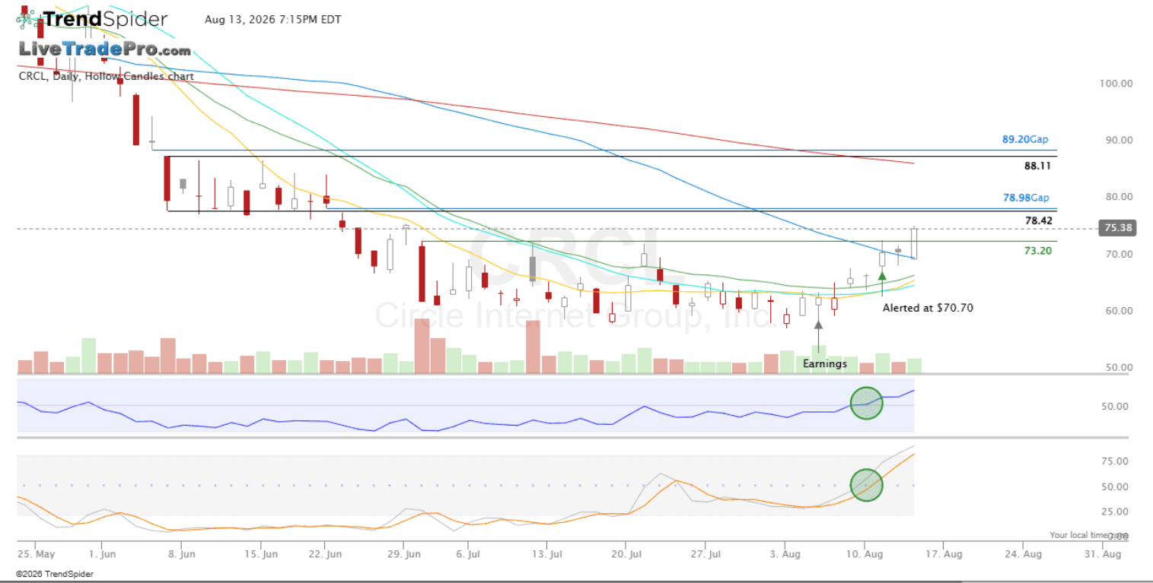This screenshot has height=583, width=1153.
Task: Click 100.00 on the price axis
Action: pyautogui.click(x=1117, y=84)
